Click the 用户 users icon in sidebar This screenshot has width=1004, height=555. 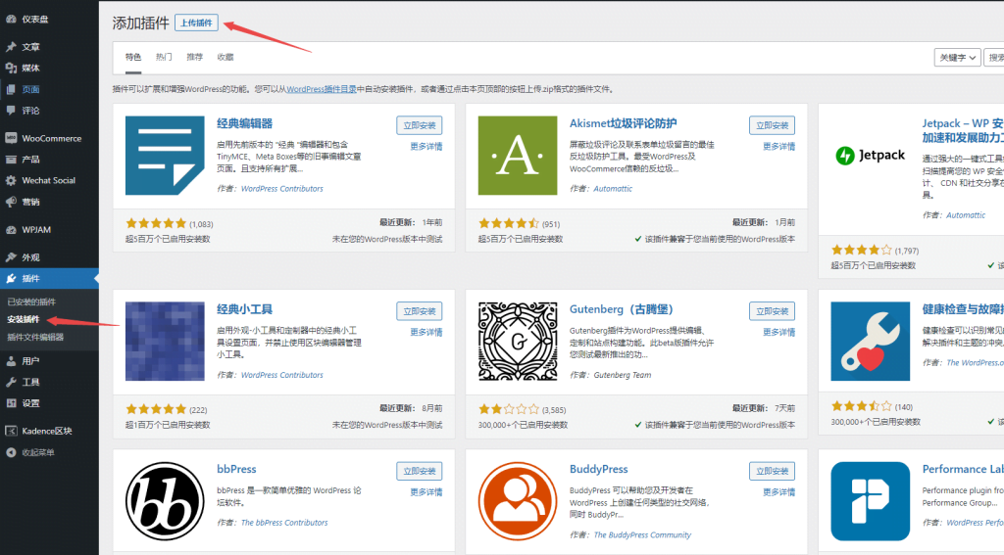(x=11, y=361)
